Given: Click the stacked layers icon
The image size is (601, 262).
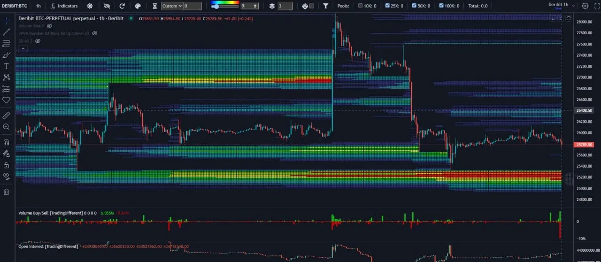Looking at the screenshot, I should click(272, 6).
